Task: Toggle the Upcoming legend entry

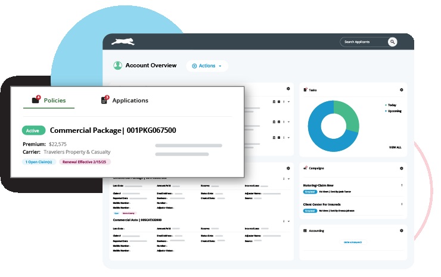Action: (x=393, y=111)
